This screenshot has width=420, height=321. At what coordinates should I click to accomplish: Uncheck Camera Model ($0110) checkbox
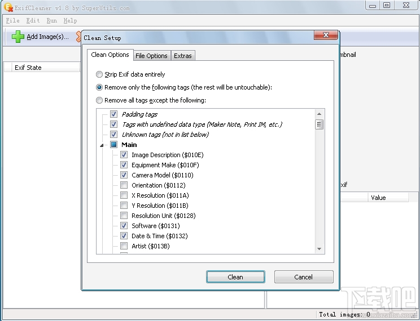(x=124, y=175)
